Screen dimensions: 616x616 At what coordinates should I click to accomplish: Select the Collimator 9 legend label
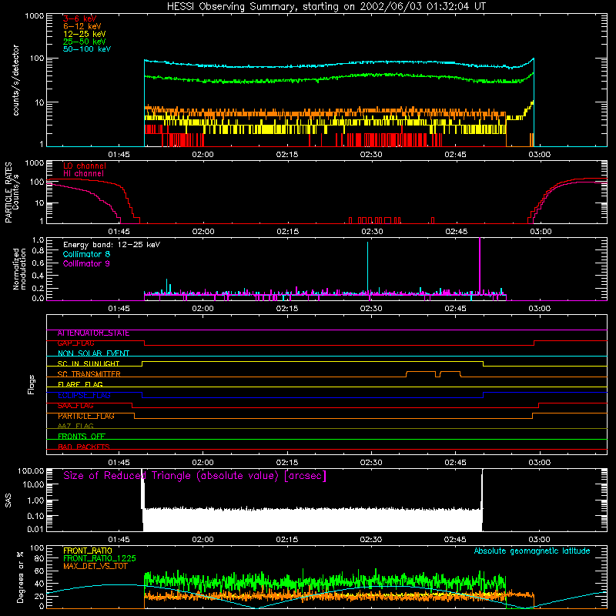86,263
